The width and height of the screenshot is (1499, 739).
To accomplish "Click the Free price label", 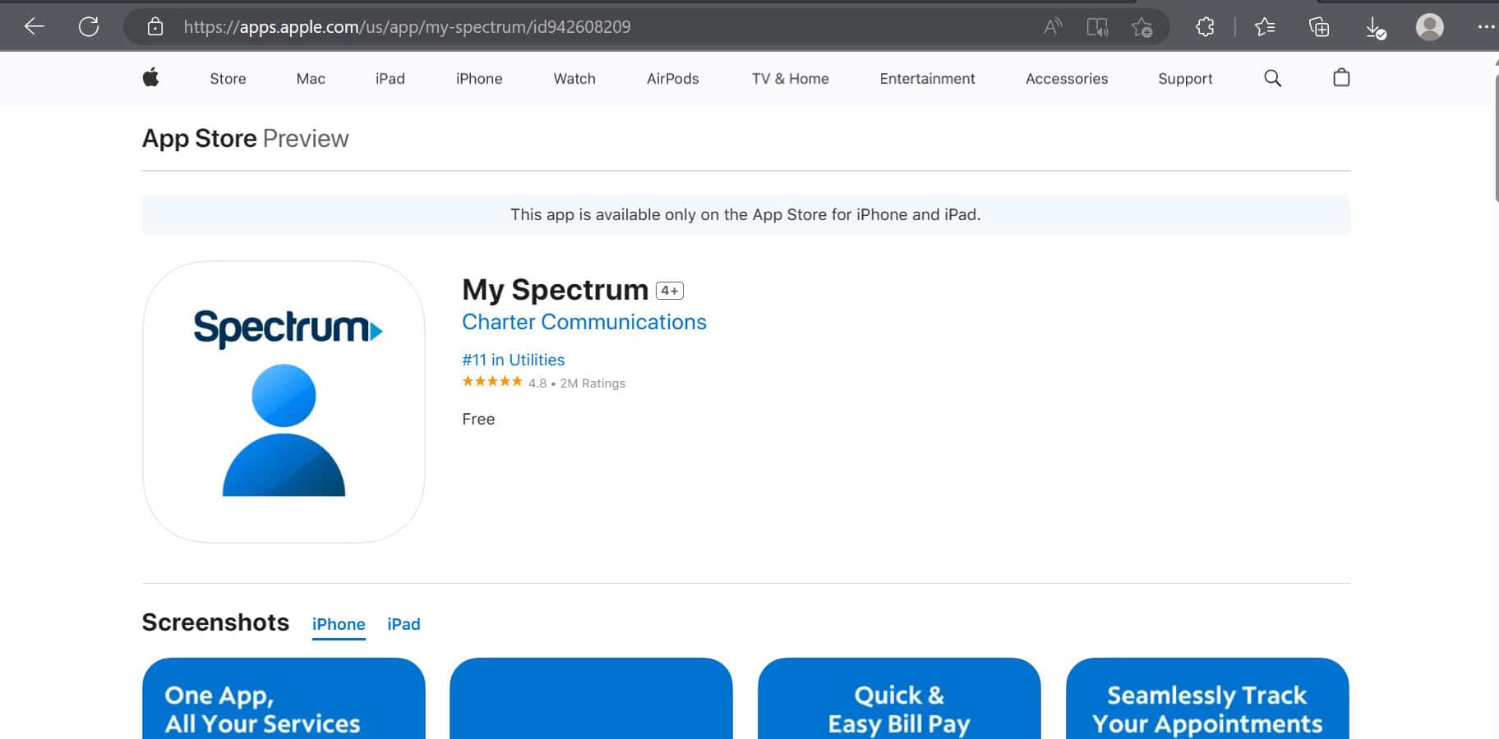I will pyautogui.click(x=478, y=419).
